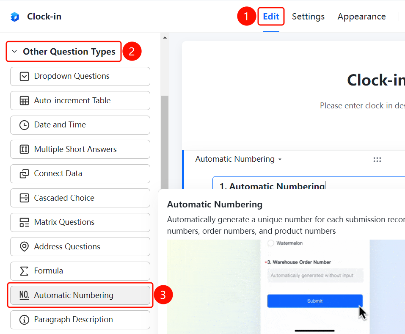Add a Dropdown Questions field
Image resolution: width=405 pixels, height=334 pixels.
pyautogui.click(x=80, y=77)
